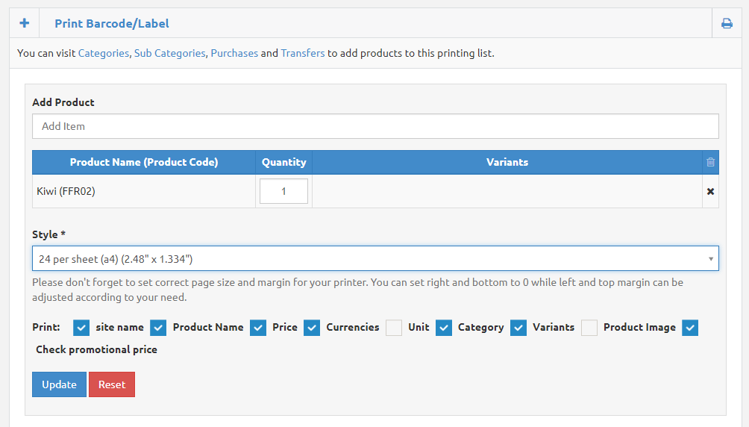749x427 pixels.
Task: Click the Kiwi quantity input box
Action: [283, 191]
